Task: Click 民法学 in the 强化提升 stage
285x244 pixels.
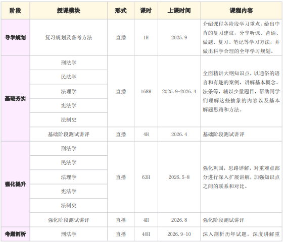Action: (x=69, y=163)
